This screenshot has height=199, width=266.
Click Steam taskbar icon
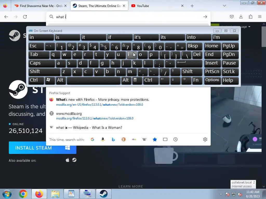tap(104, 194)
